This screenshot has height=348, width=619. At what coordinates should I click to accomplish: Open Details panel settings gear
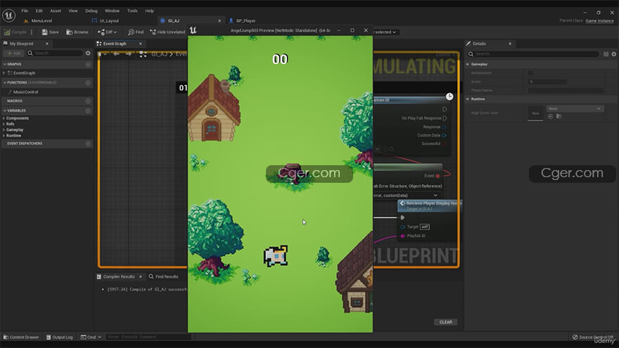(614, 54)
